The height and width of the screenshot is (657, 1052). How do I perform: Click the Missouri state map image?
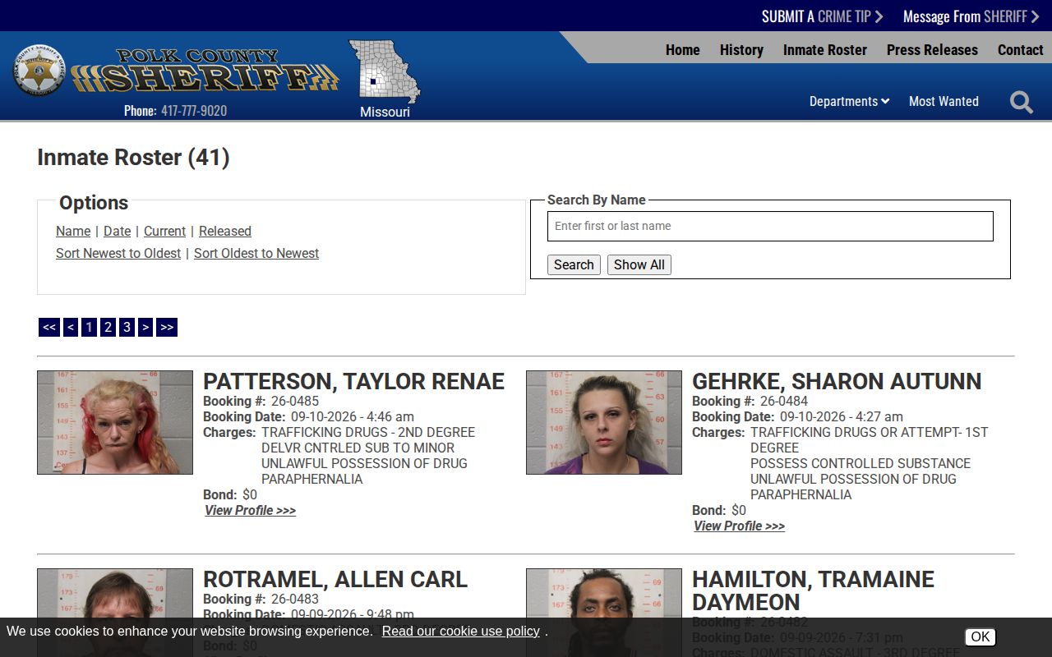coord(384,71)
